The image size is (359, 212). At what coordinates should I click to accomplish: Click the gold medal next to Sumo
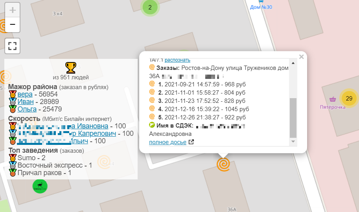point(13,157)
